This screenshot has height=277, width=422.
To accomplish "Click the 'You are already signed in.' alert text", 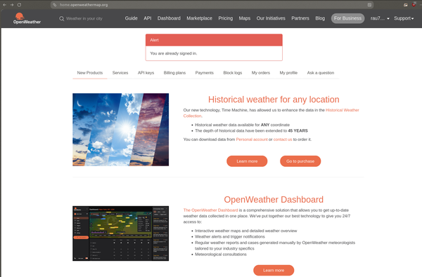I will [174, 53].
